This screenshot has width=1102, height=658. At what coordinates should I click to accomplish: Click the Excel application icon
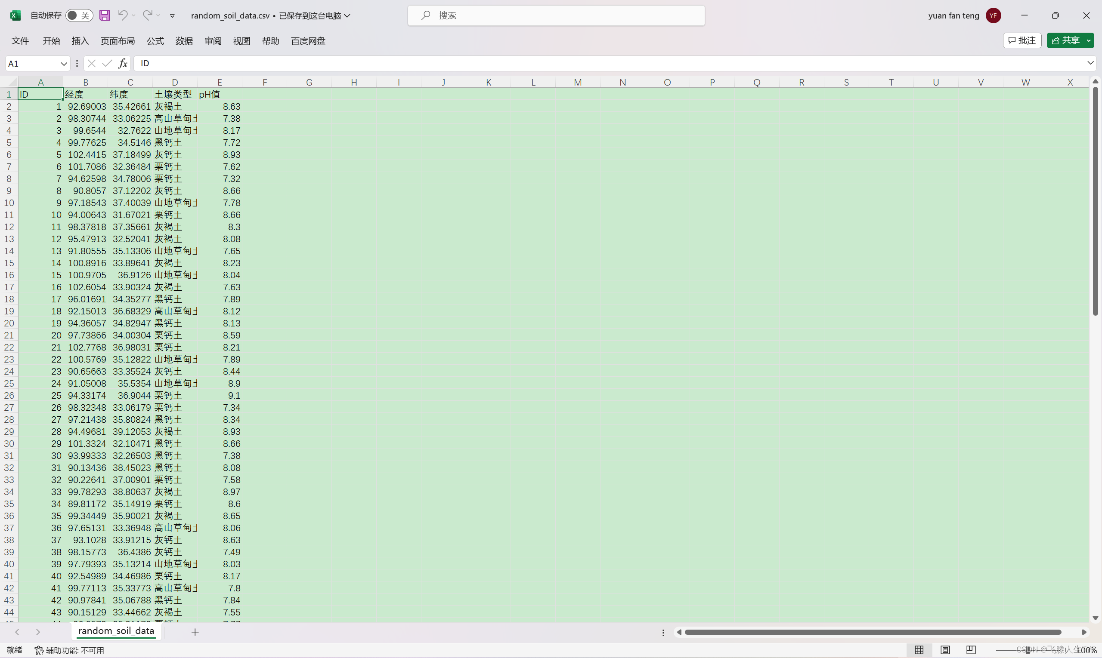click(x=15, y=15)
